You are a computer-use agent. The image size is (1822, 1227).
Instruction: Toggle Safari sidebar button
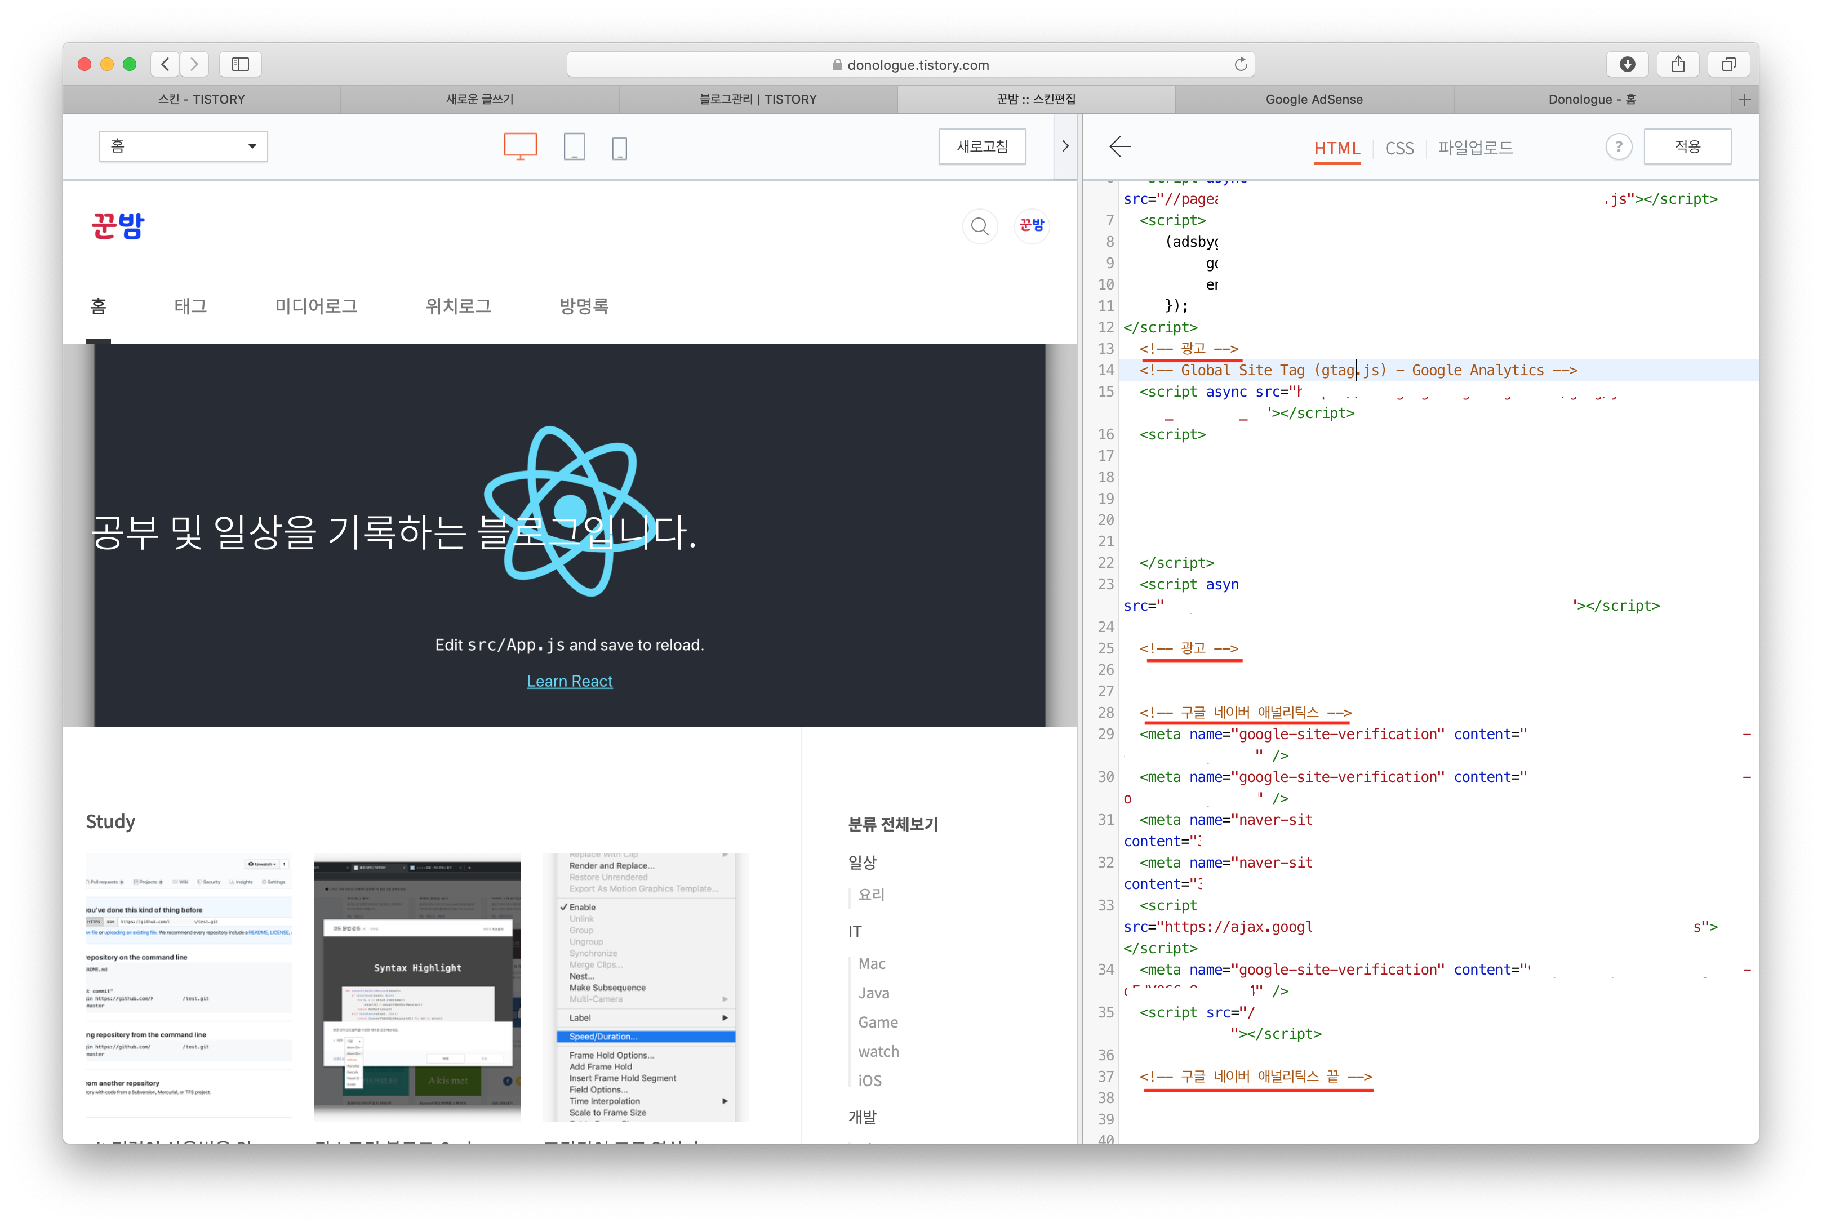(240, 64)
